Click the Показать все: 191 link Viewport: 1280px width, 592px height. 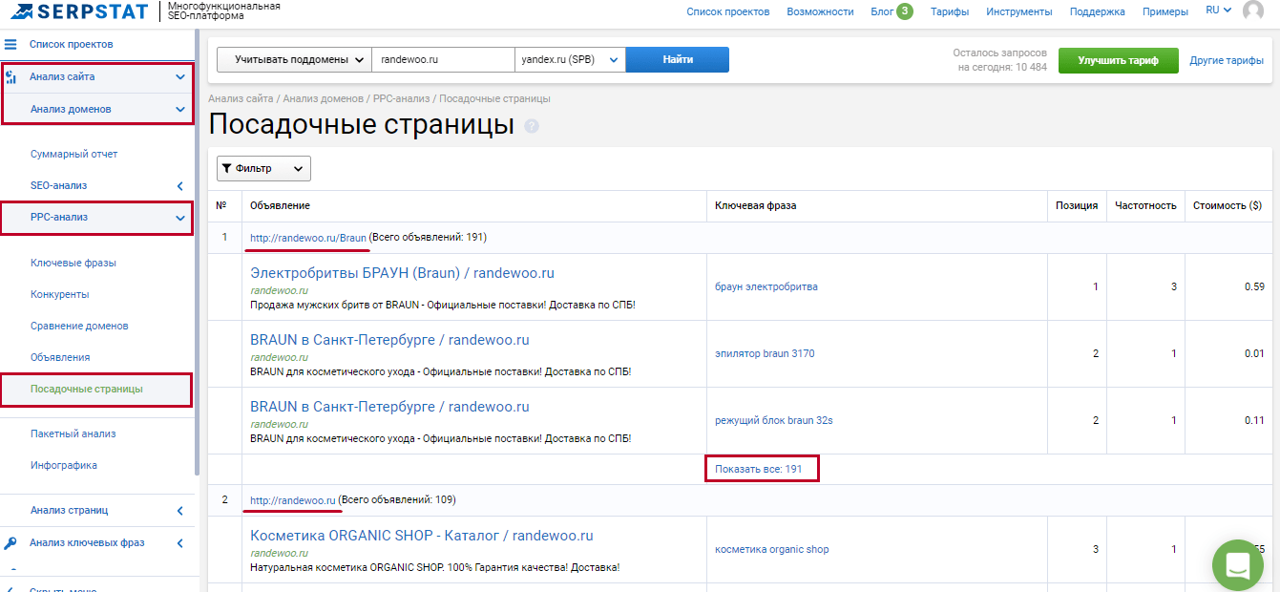(762, 469)
